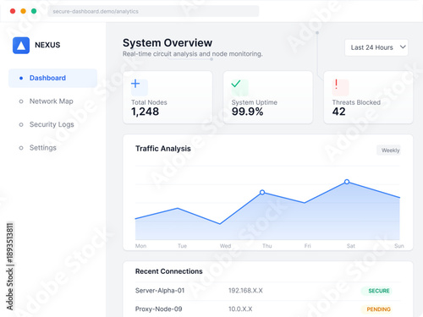Select the Server-Alpha-01 connection name

(160, 291)
